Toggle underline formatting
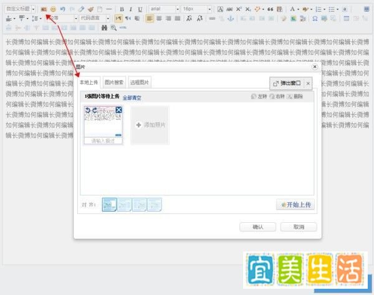Viewport: 374px width, 295px height. pyautogui.click(x=140, y=9)
